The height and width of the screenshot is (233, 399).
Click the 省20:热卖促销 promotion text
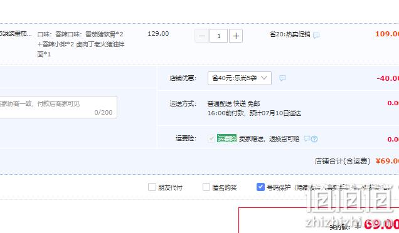coord(290,34)
